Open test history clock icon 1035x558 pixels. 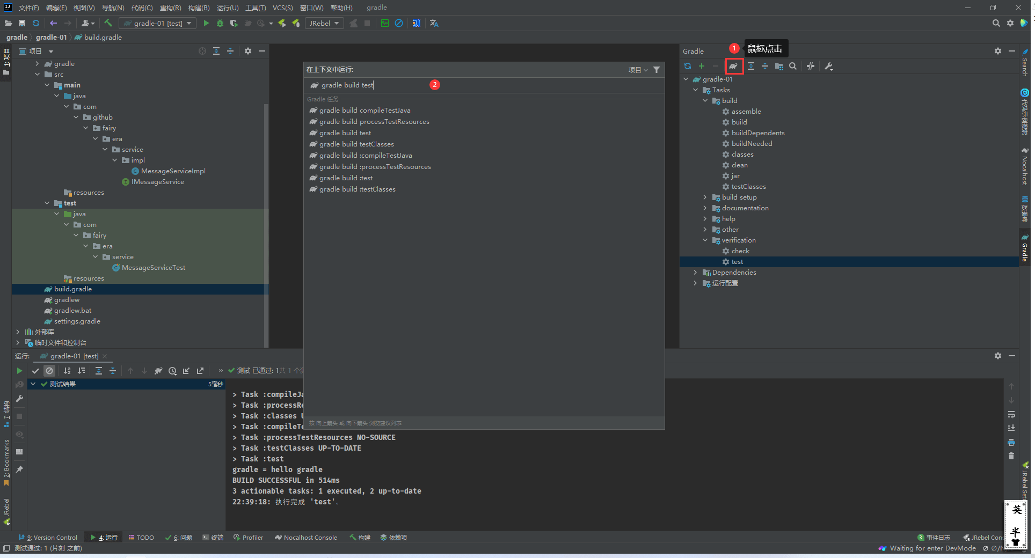(x=172, y=371)
